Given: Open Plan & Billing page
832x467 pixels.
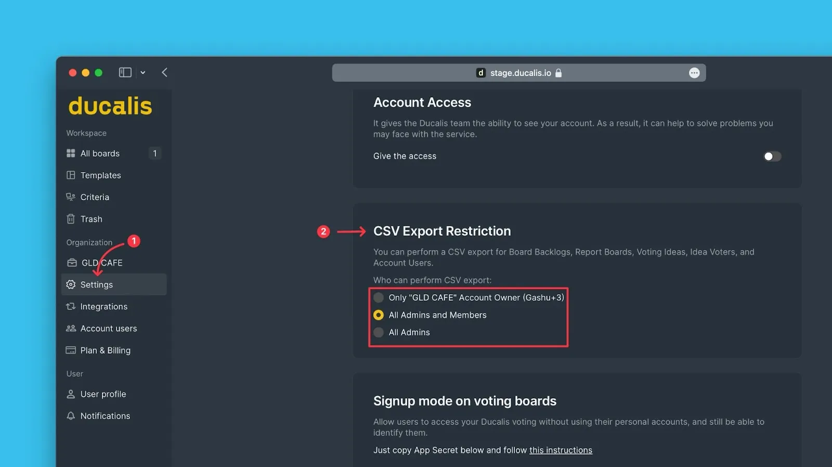Looking at the screenshot, I should click(x=105, y=350).
